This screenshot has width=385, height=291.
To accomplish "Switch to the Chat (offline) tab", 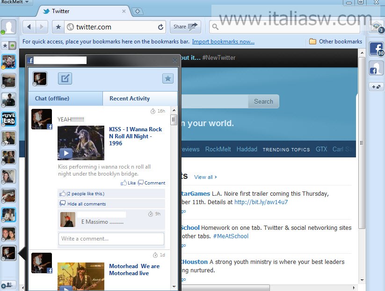I will coord(65,99).
